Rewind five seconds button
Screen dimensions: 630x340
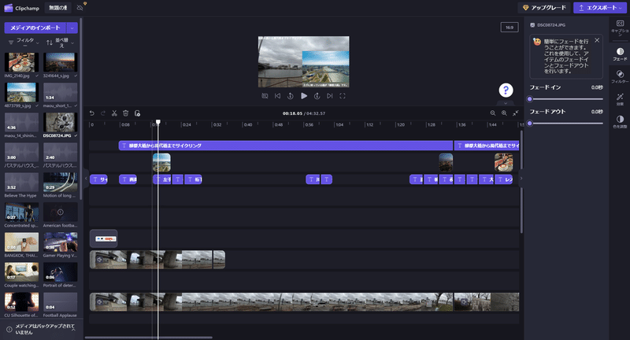point(290,96)
